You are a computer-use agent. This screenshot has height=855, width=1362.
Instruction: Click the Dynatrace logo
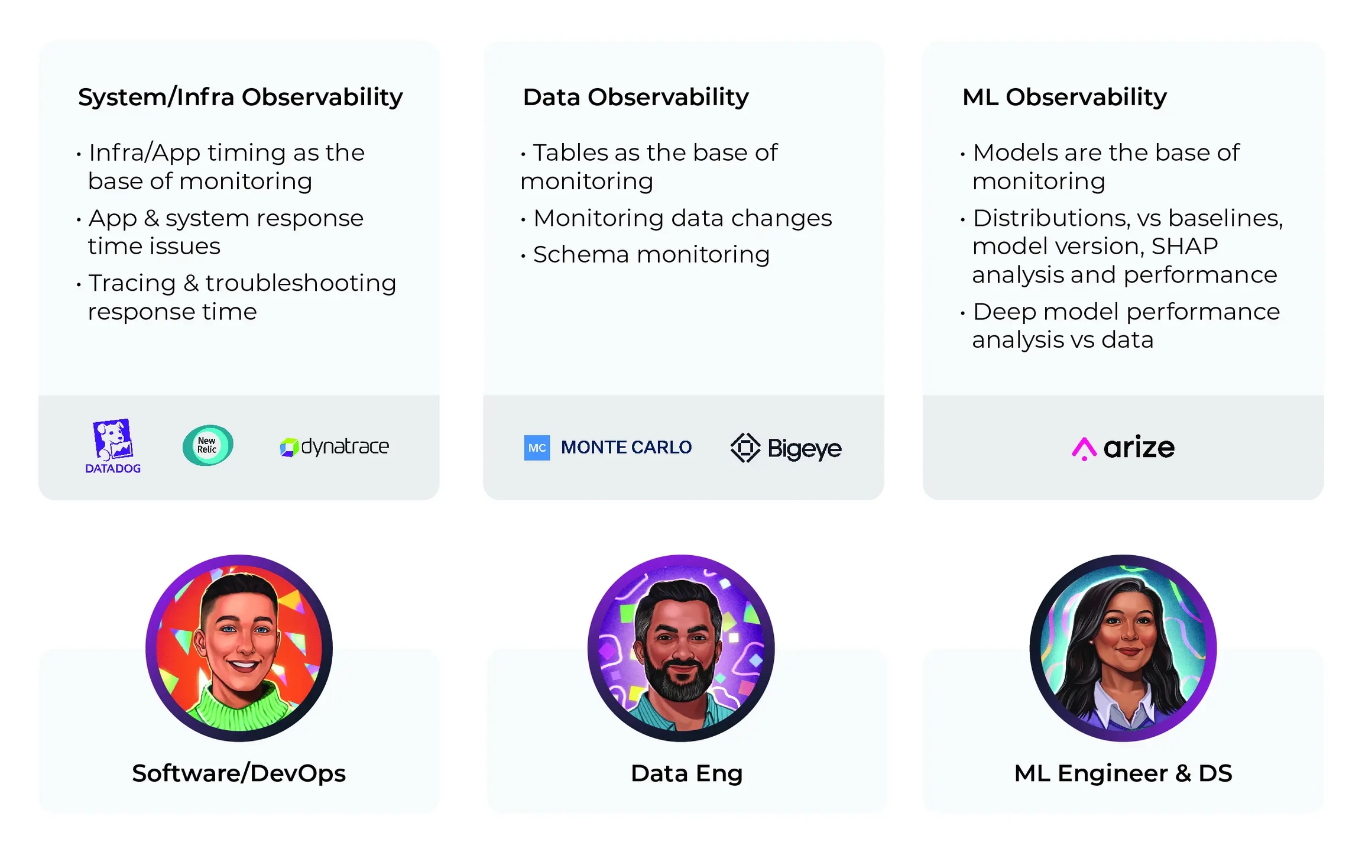coord(334,446)
